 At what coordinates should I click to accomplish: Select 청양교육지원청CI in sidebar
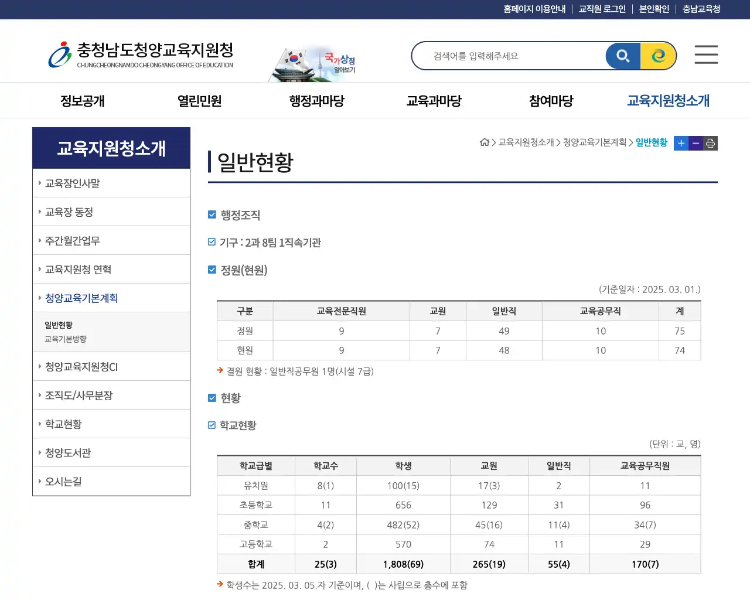(111, 367)
